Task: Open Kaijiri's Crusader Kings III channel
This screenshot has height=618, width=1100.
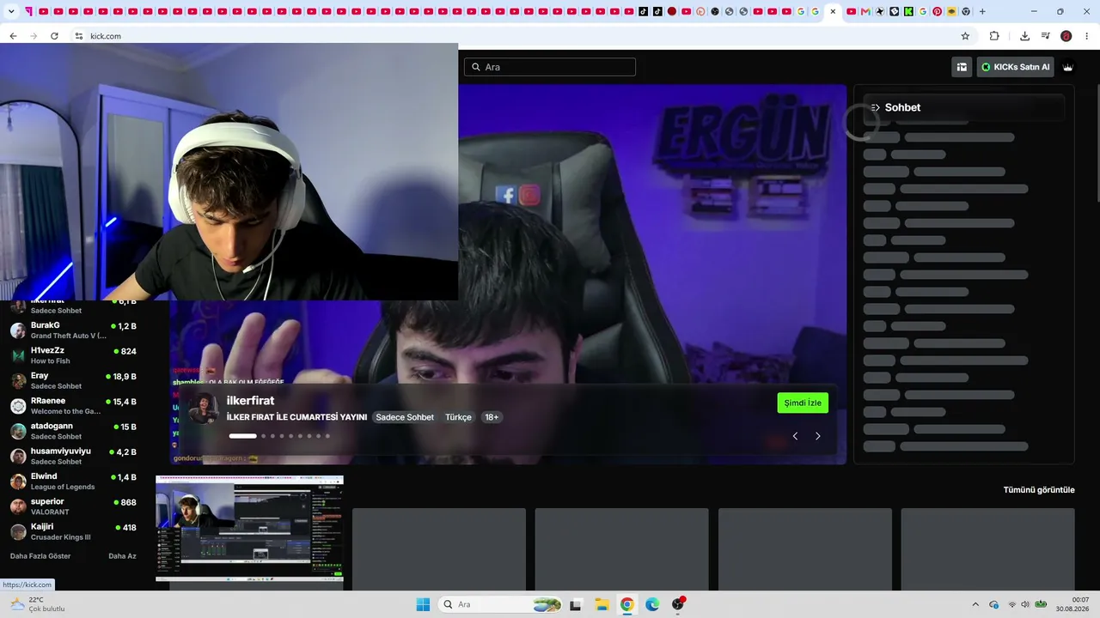Action: [x=73, y=532]
